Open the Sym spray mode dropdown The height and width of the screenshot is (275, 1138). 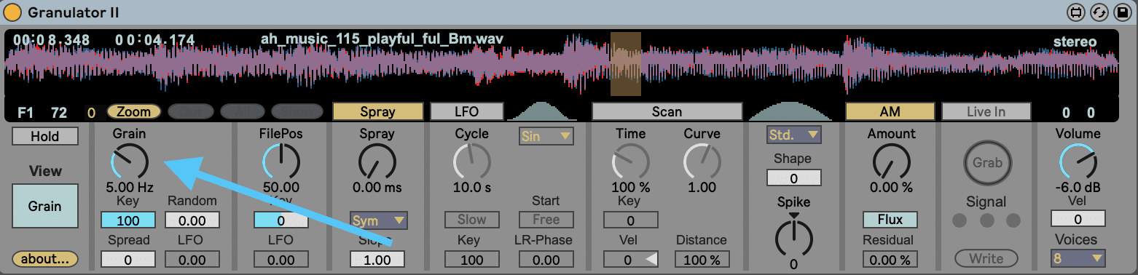pos(377,220)
